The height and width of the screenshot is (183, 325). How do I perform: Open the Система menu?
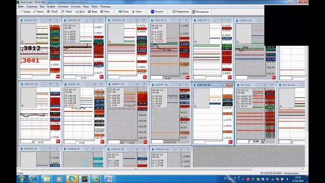pyautogui.click(x=76, y=7)
